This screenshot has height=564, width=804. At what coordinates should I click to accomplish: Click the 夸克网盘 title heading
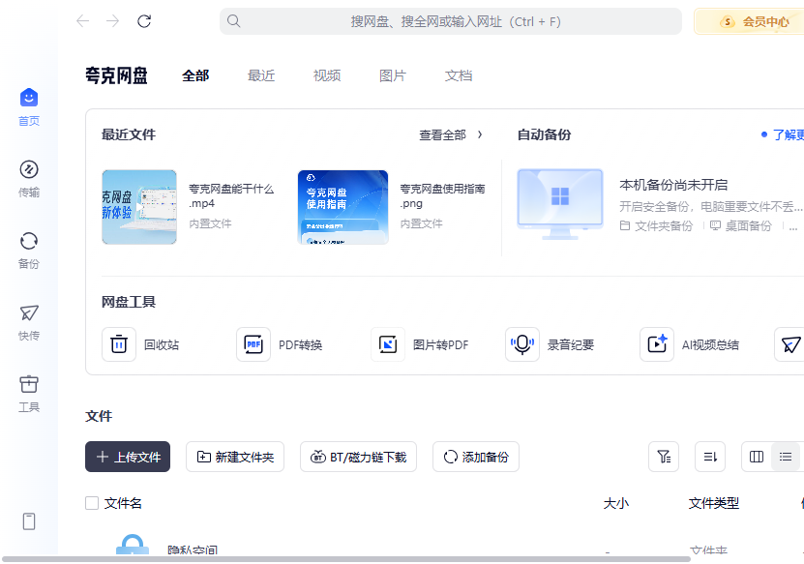[x=116, y=75]
